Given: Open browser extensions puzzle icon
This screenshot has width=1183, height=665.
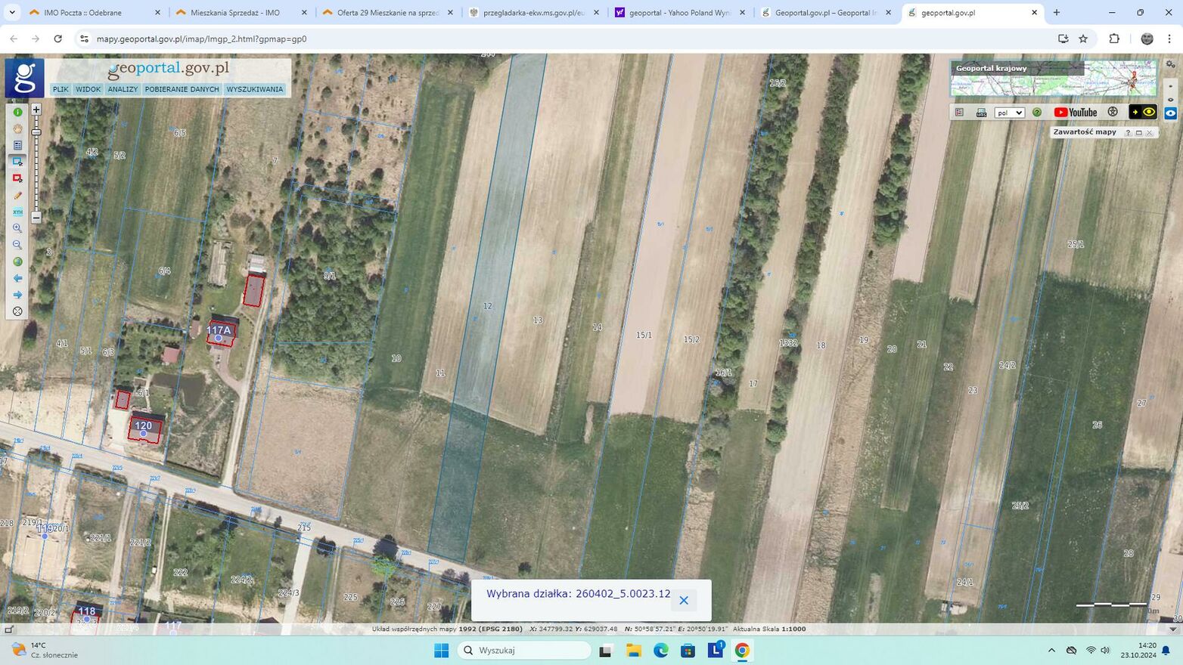Looking at the screenshot, I should tap(1114, 39).
